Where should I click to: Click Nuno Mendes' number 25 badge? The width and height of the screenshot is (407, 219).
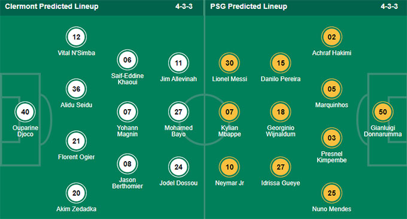pos(332,193)
